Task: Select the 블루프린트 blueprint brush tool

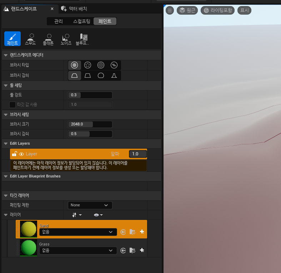Action: point(82,38)
